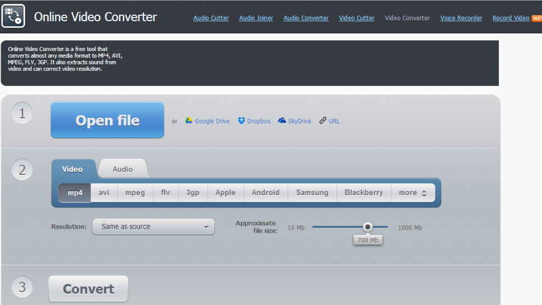
Task: Choose the Android device preset
Action: click(265, 192)
